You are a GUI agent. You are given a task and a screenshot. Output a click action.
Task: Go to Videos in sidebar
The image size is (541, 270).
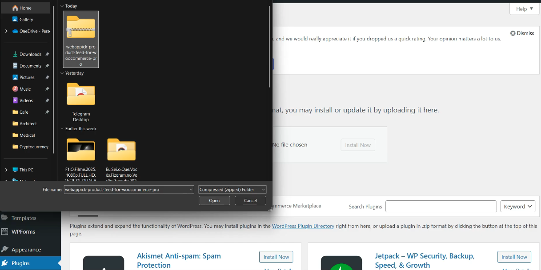click(x=15, y=100)
